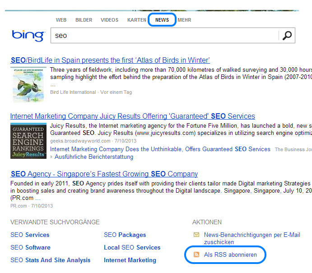The height and width of the screenshot is (273, 312).
Task: Click the Bird Life International source text
Action: (73, 92)
